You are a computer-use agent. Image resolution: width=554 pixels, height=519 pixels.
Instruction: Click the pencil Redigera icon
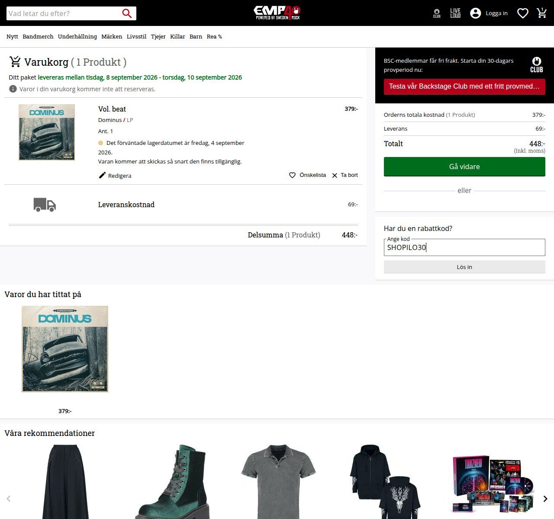pos(102,175)
